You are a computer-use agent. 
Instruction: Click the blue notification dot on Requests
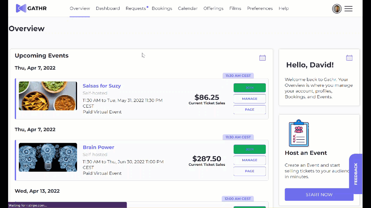(147, 7)
